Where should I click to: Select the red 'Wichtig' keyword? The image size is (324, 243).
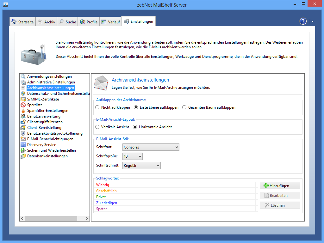click(x=103, y=185)
